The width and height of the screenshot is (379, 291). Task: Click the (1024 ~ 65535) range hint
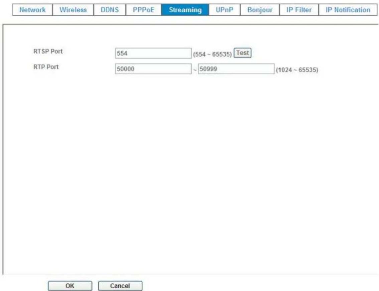(x=297, y=70)
